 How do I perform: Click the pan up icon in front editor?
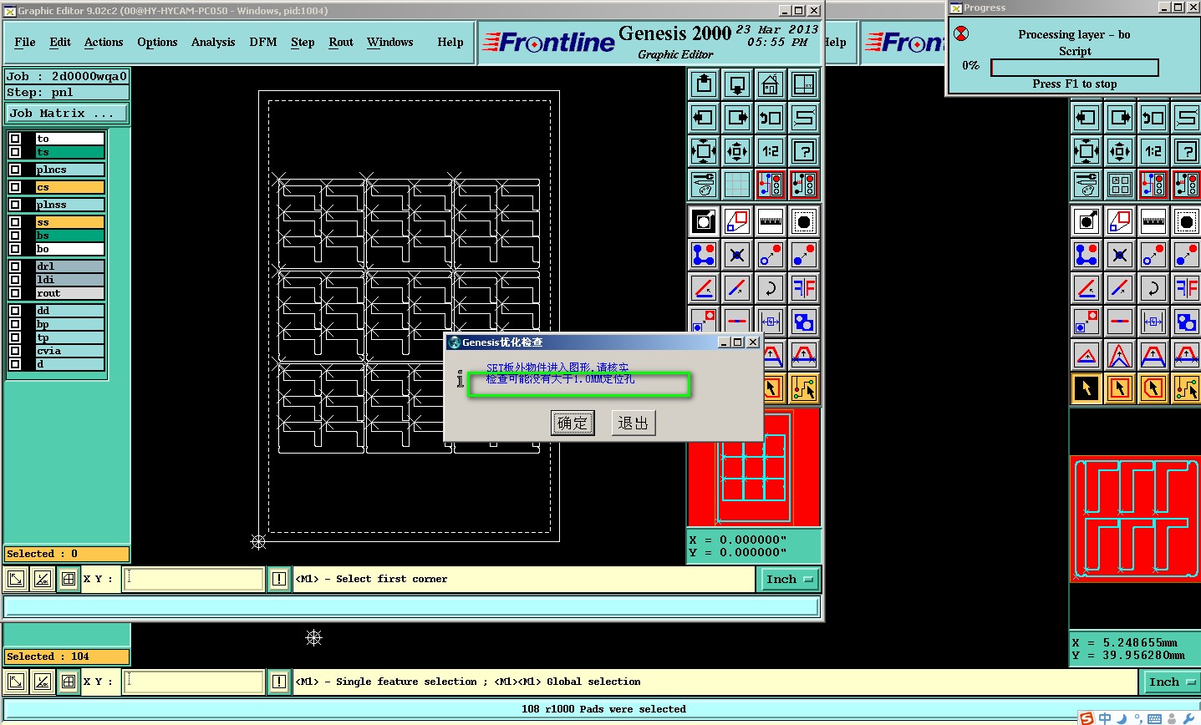point(704,84)
